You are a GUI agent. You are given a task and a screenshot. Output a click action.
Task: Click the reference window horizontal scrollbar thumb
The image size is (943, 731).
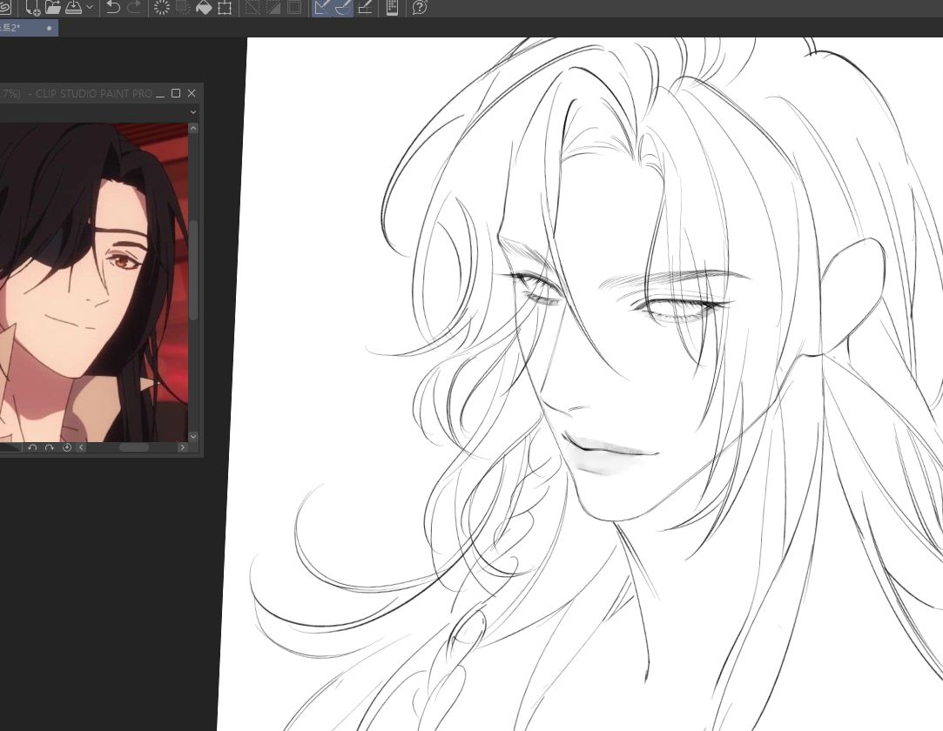click(x=133, y=447)
